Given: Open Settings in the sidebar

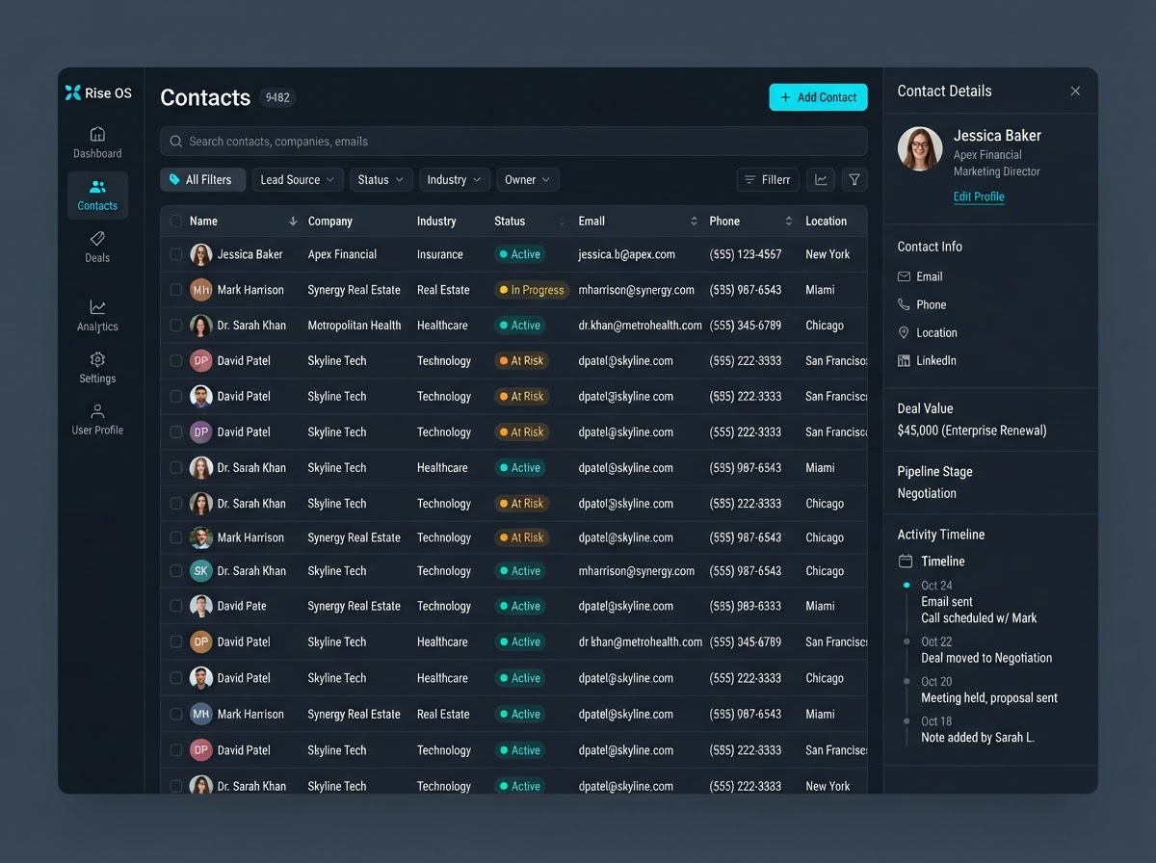Looking at the screenshot, I should (97, 368).
